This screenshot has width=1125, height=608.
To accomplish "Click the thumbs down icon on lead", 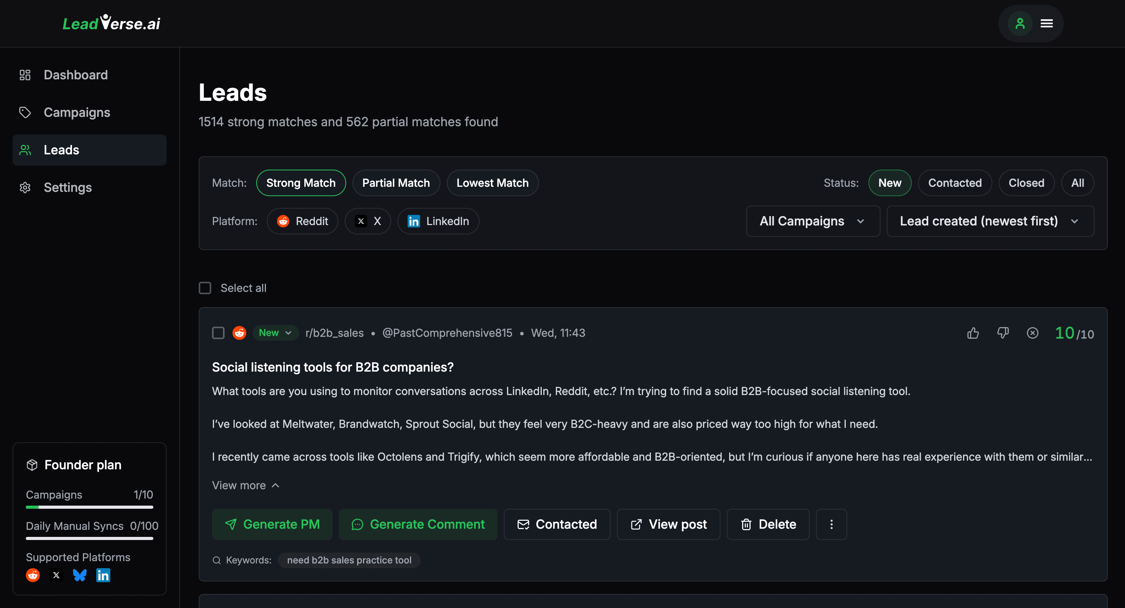I will pyautogui.click(x=1003, y=333).
